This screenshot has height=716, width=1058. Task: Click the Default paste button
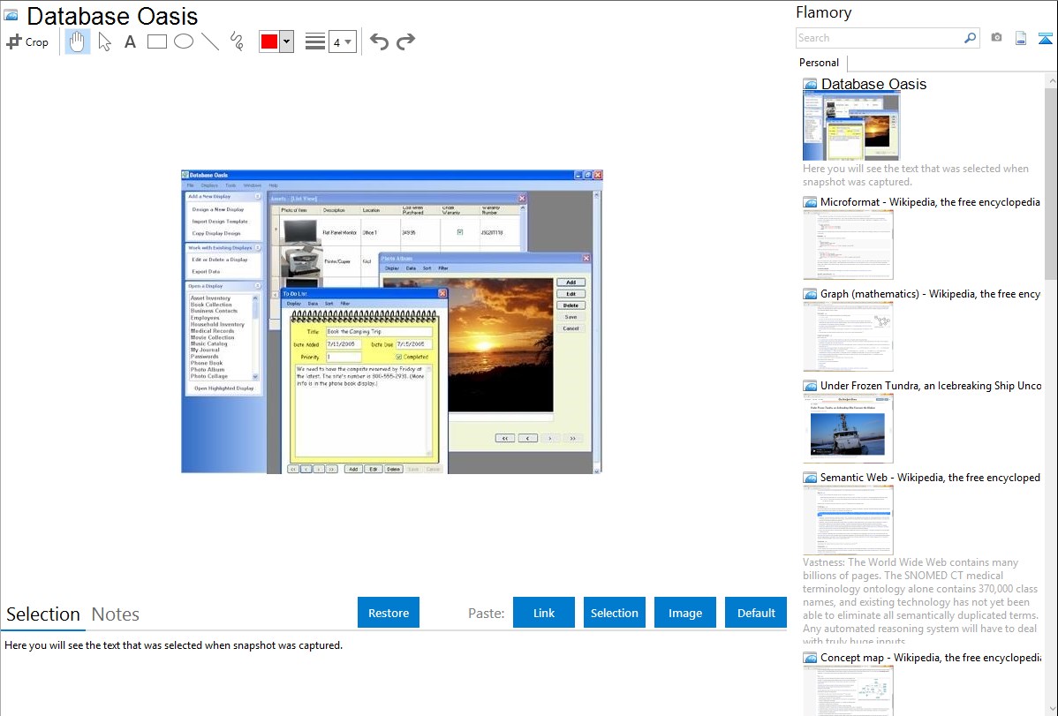(x=756, y=613)
